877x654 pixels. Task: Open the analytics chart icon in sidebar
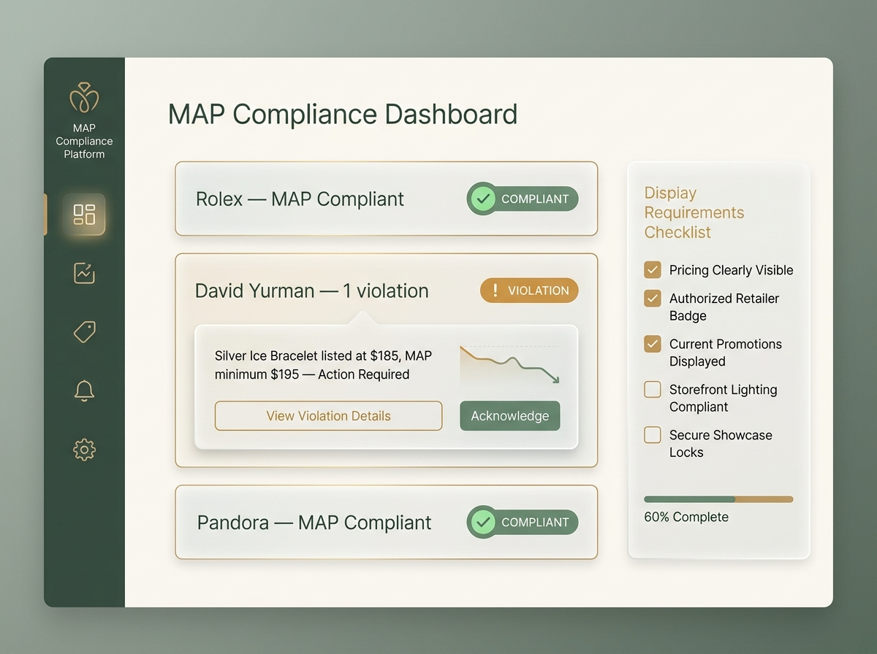tap(84, 273)
